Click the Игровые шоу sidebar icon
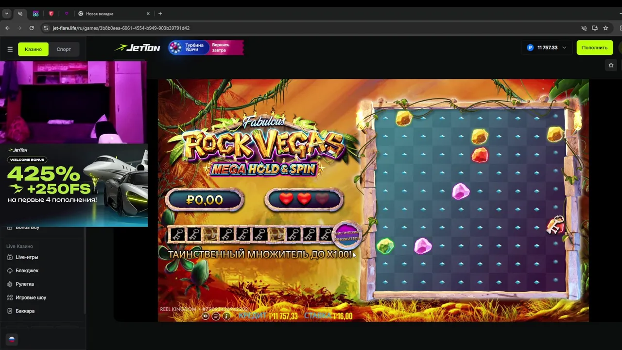This screenshot has height=350, width=622. coord(10,297)
